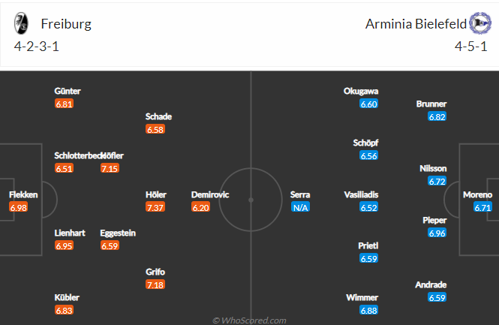Select Pieper's 6.96 rating badge
The image size is (499, 325).
point(437,233)
